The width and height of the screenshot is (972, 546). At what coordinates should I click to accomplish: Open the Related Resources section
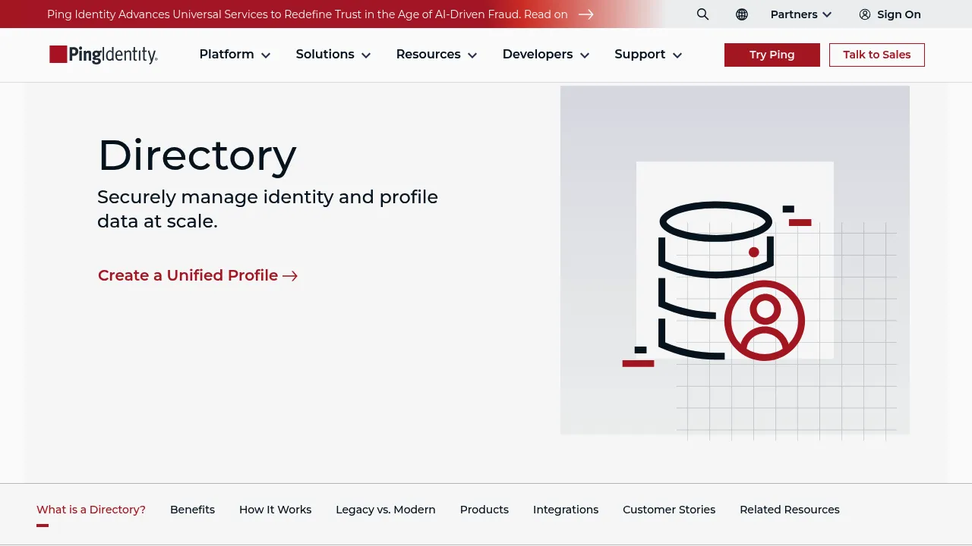tap(790, 510)
